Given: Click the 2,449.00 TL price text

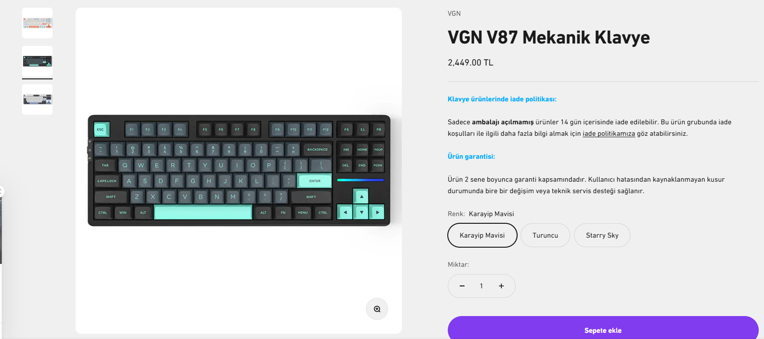Looking at the screenshot, I should click(470, 63).
